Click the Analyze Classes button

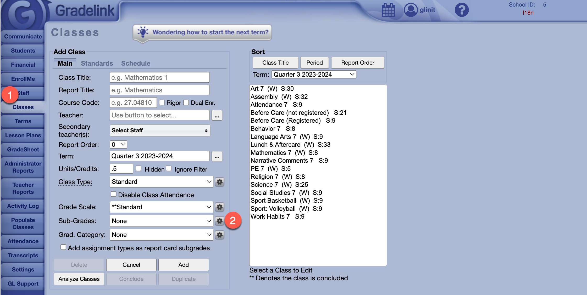coord(79,279)
